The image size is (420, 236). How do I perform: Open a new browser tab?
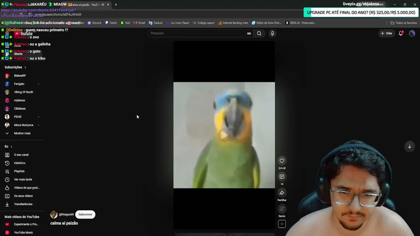pos(116,5)
